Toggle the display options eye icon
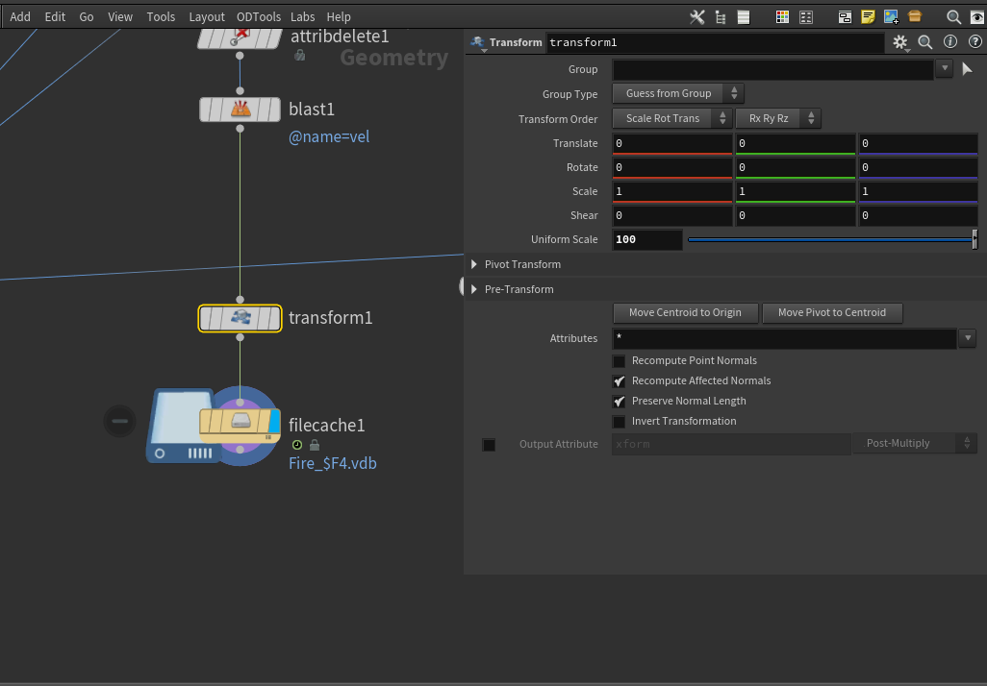Image resolution: width=987 pixels, height=686 pixels. [x=977, y=17]
